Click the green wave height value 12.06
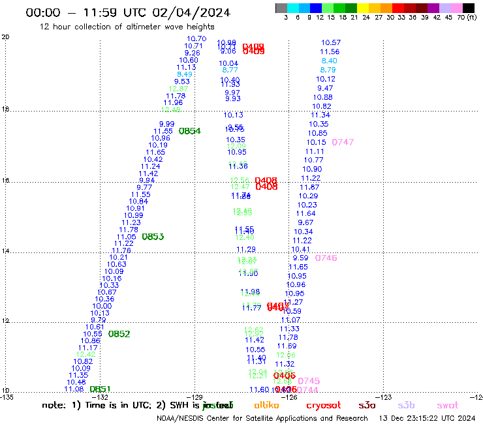 pyautogui.click(x=285, y=355)
